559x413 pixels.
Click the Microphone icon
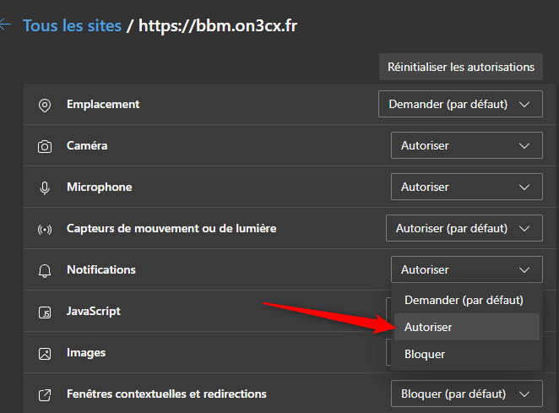(45, 187)
